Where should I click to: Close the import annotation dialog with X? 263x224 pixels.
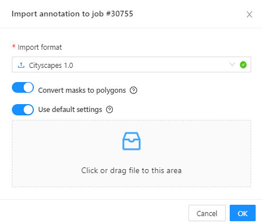pos(249,14)
